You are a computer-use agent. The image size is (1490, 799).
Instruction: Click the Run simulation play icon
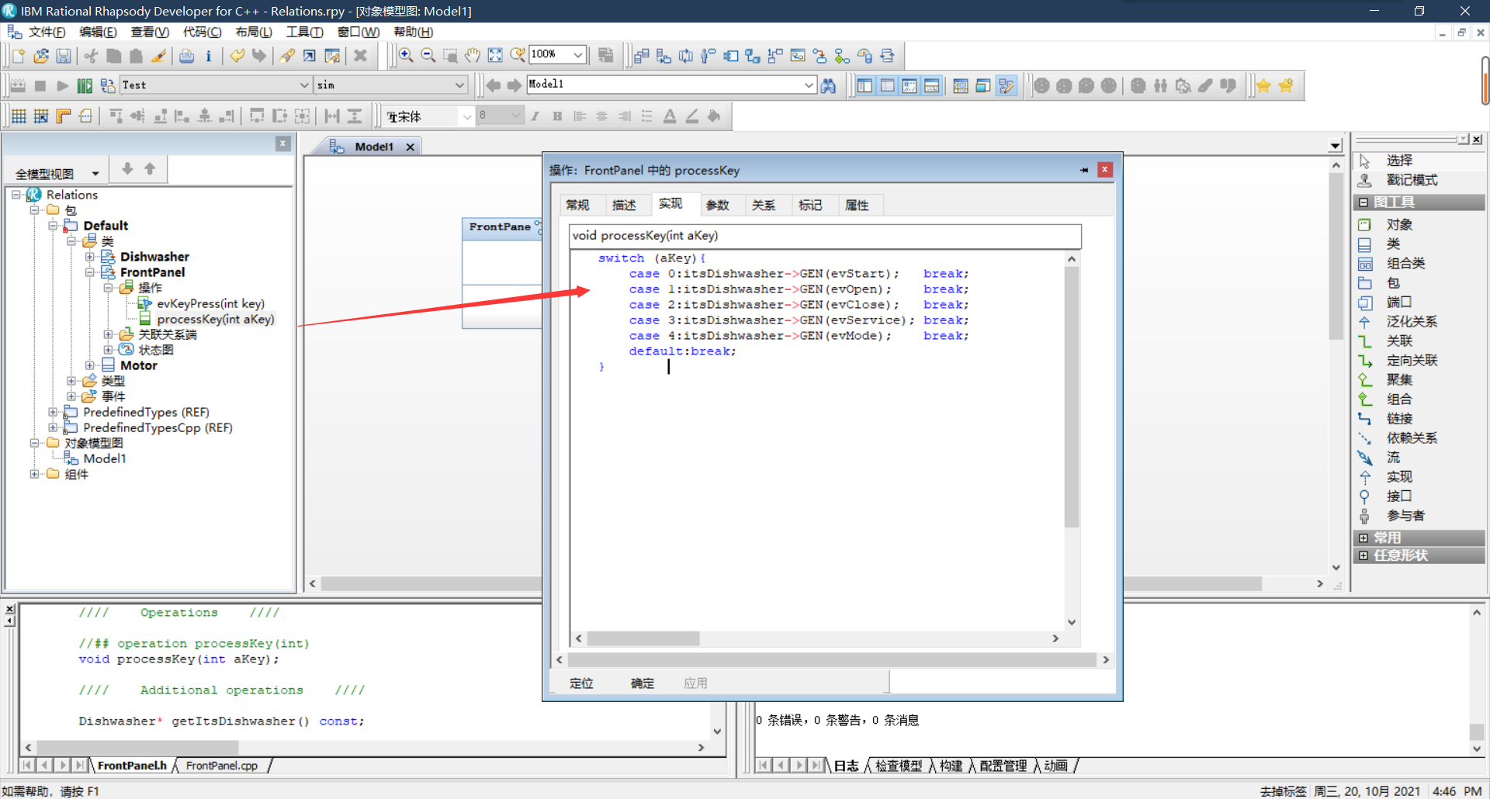tap(62, 85)
